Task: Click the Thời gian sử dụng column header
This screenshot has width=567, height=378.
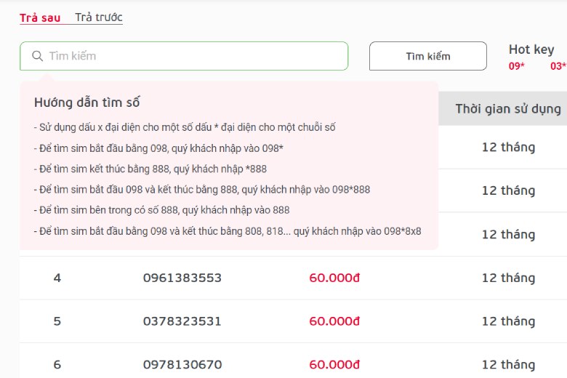Action: click(x=508, y=109)
